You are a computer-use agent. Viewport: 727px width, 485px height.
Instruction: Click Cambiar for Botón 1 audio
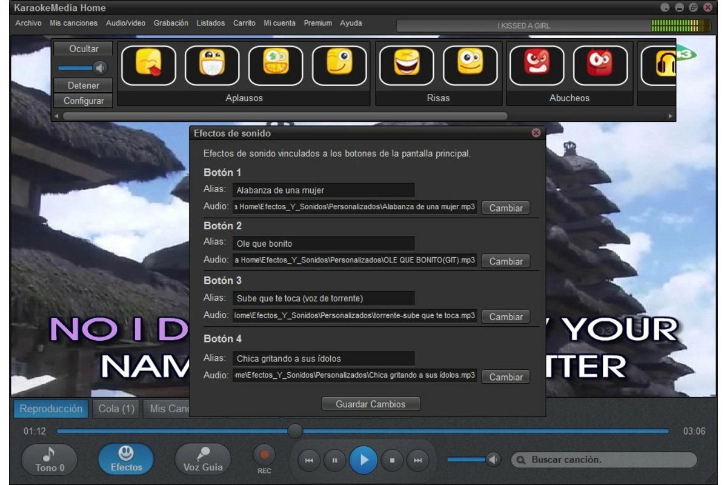[505, 207]
